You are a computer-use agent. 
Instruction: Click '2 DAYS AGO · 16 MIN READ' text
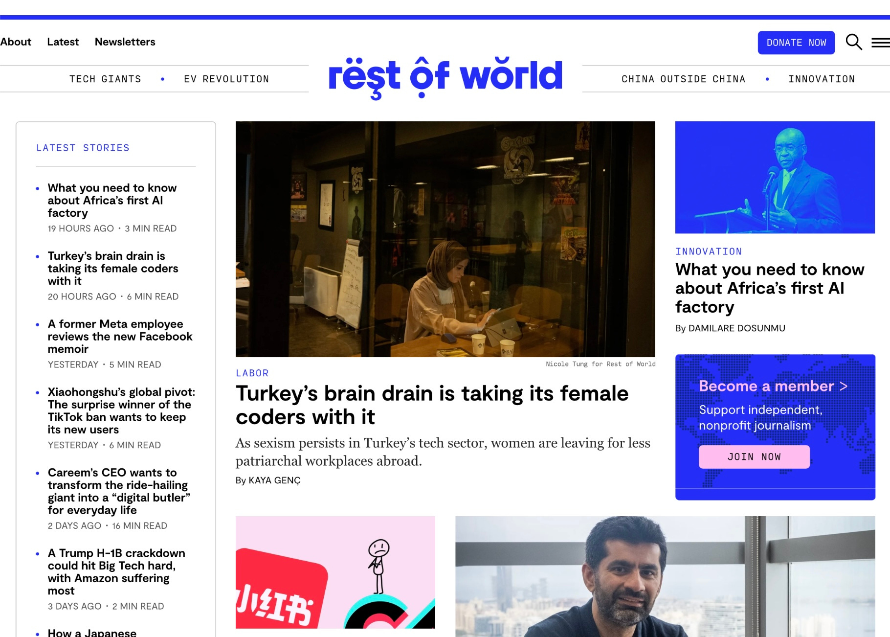(108, 525)
